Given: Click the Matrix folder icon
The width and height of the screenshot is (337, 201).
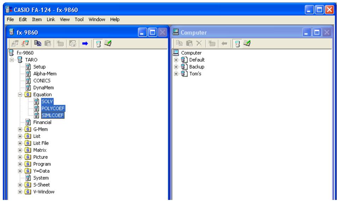Looking at the screenshot, I should (28, 150).
